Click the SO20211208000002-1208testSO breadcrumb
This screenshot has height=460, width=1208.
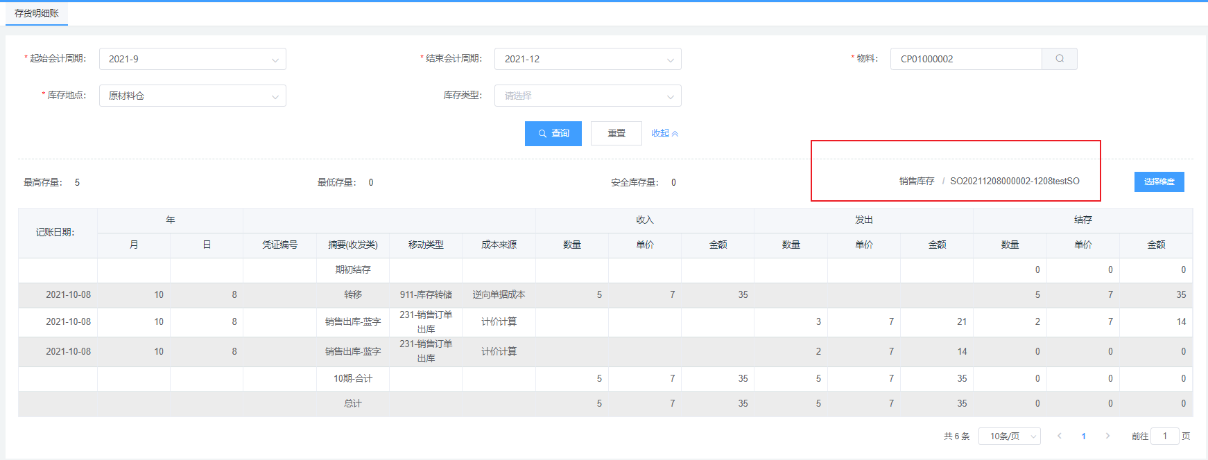(x=1014, y=181)
